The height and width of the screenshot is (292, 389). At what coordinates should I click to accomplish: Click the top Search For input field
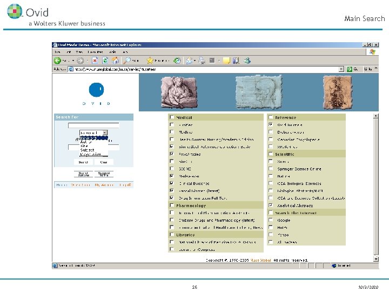[x=93, y=125]
